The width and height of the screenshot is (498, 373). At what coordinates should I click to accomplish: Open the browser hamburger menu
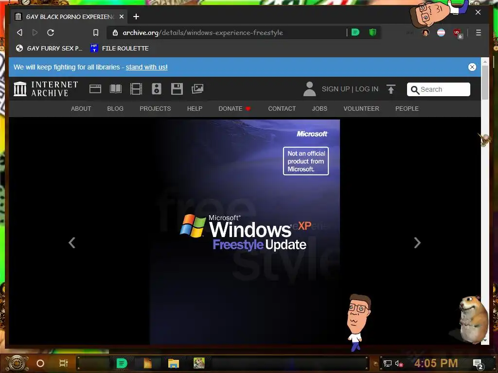point(479,33)
